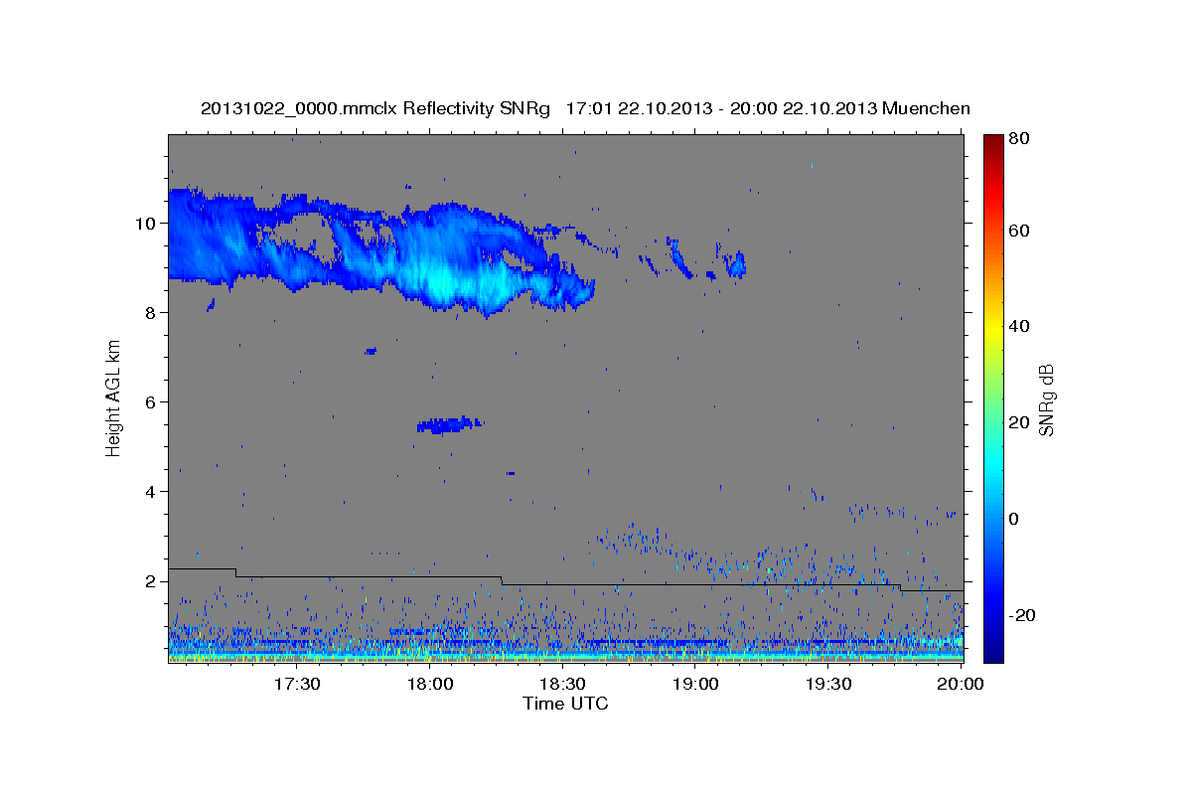
Task: Click the yellow band of the colorbar
Action: 993,328
